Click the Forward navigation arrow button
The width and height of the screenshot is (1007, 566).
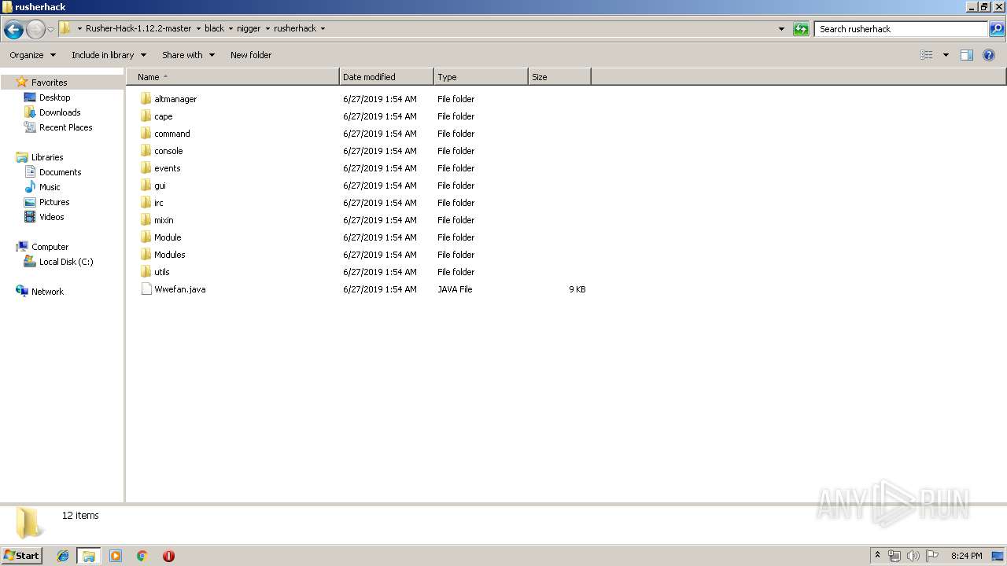click(35, 29)
